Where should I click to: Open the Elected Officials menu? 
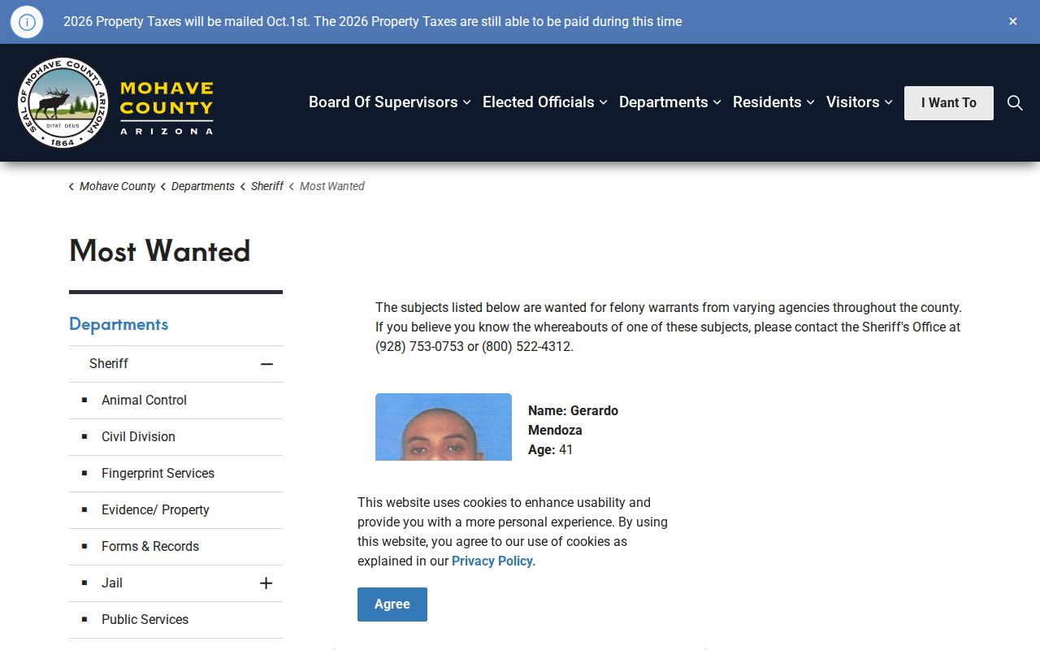545,102
